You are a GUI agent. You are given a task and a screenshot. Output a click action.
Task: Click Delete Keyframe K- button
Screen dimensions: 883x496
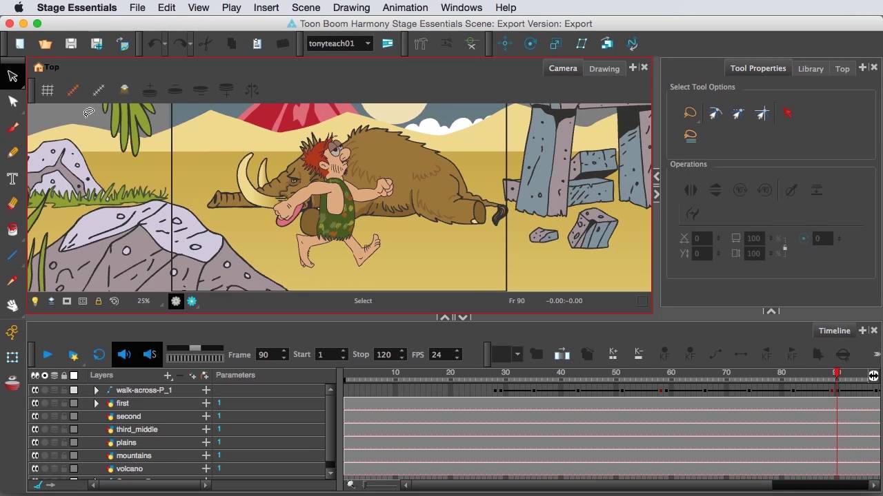pyautogui.click(x=639, y=354)
